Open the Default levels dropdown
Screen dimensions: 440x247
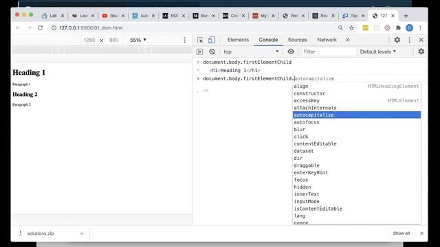point(377,52)
